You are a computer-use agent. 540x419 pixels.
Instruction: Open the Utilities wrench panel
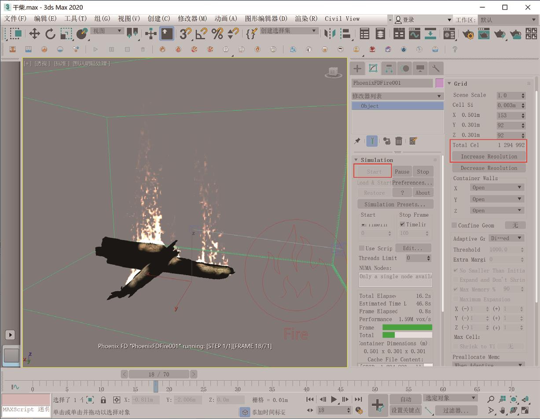click(x=436, y=68)
